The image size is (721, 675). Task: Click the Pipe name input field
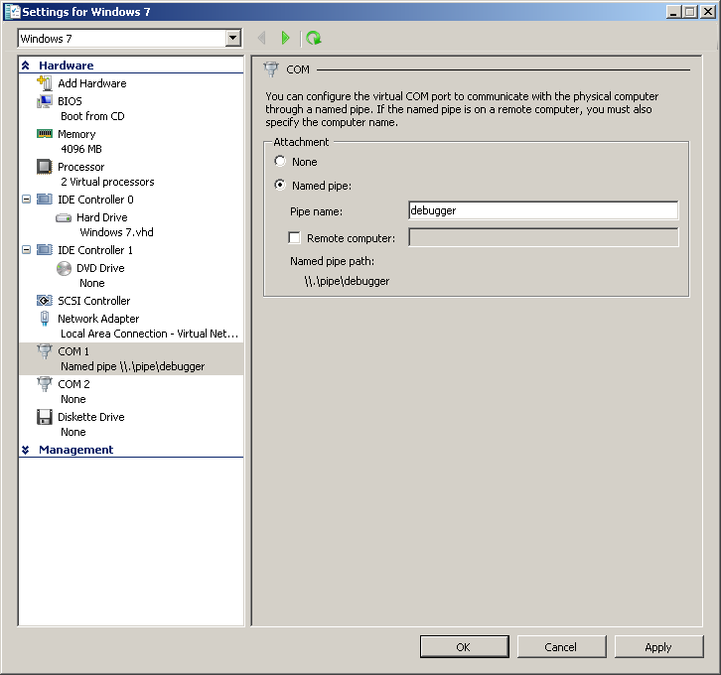click(543, 210)
